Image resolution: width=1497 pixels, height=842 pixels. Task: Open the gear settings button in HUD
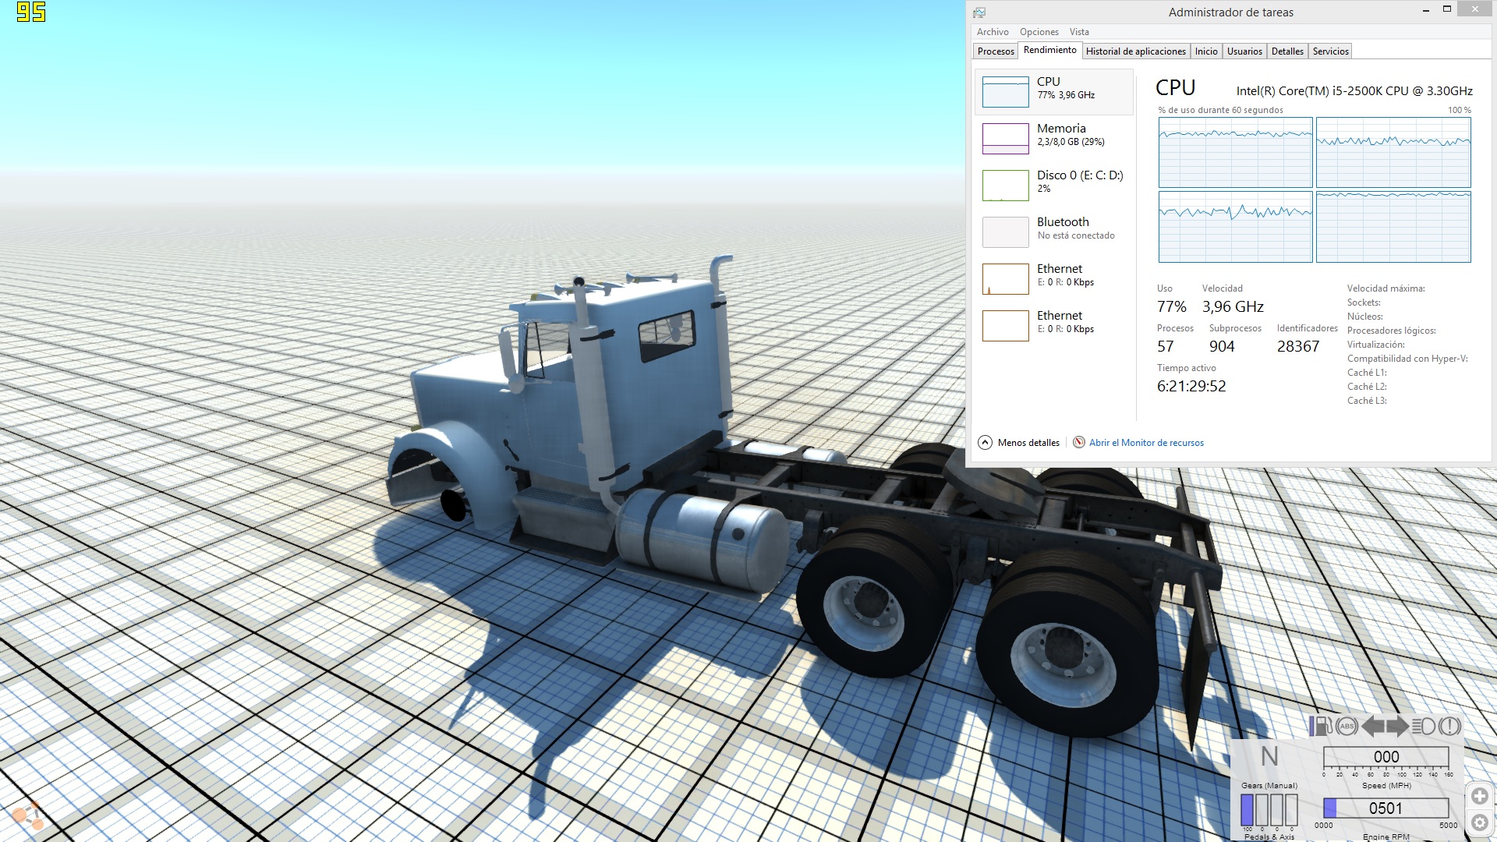point(1479,823)
